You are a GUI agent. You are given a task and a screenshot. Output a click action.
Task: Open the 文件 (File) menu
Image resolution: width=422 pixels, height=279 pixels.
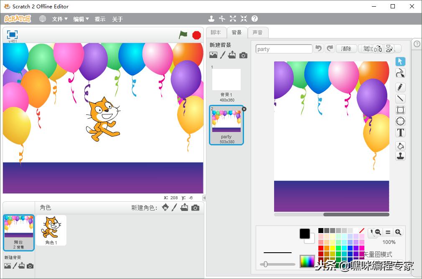pyautogui.click(x=58, y=19)
